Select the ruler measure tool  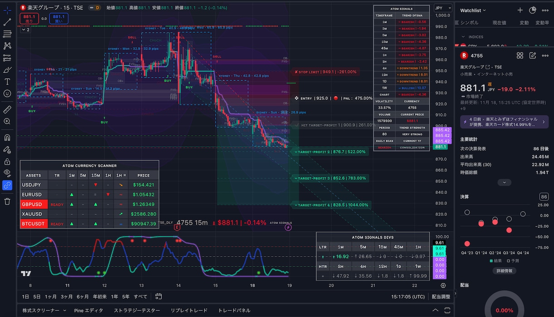pyautogui.click(x=7, y=109)
